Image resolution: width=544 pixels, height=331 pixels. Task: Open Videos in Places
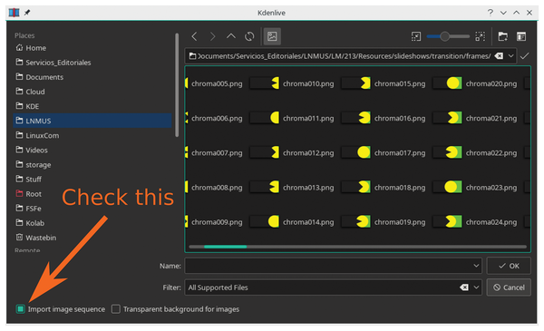92,150
